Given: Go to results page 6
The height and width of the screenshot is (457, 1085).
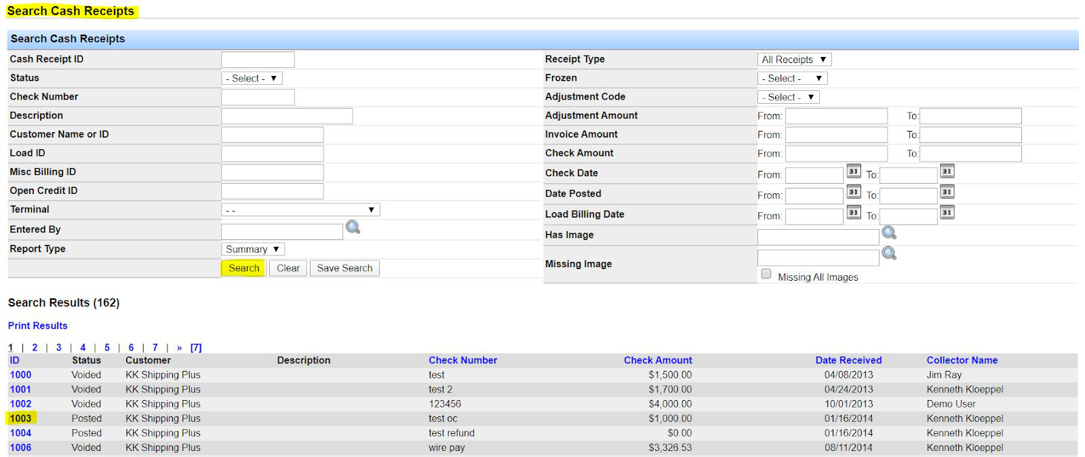Looking at the screenshot, I should 131,347.
